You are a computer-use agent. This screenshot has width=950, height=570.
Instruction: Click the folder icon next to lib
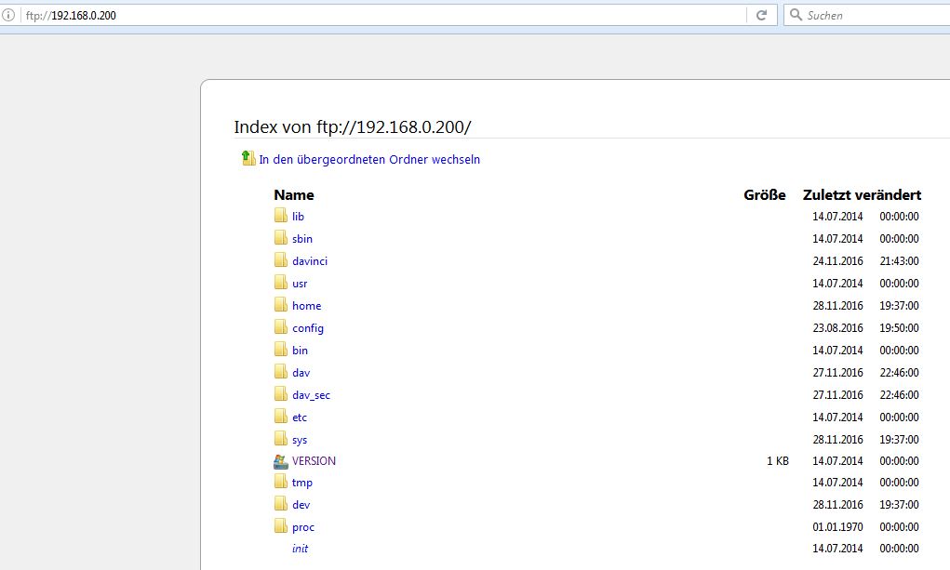[281, 216]
